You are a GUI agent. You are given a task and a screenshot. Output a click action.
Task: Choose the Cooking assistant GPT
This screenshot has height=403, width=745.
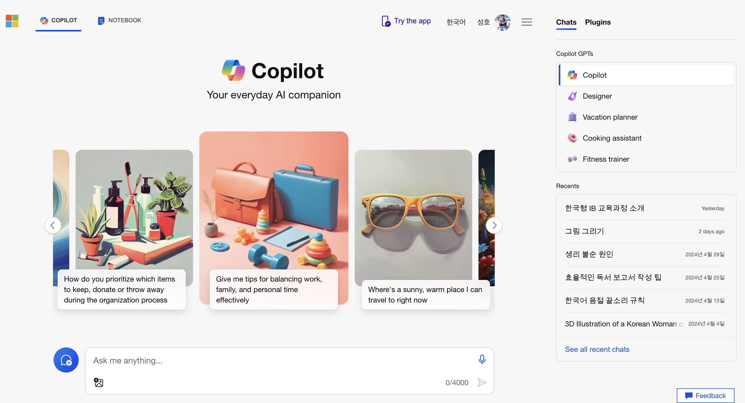(x=612, y=138)
